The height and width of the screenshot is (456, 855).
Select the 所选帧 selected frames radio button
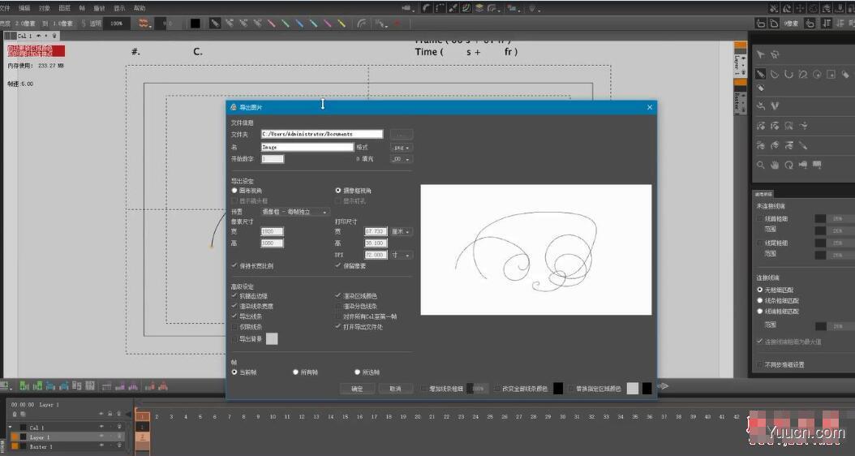(358, 372)
